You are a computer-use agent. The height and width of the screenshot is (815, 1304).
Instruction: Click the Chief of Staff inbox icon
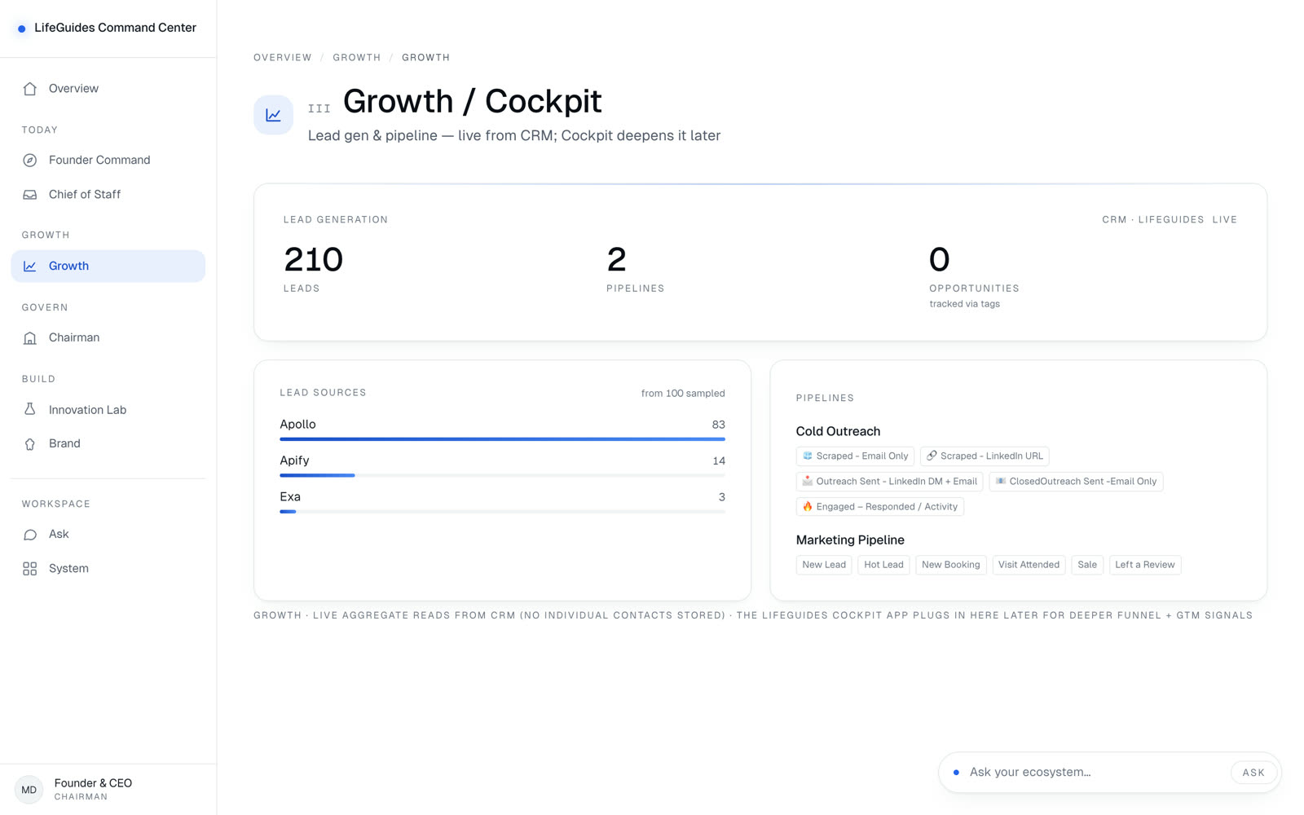(30, 195)
